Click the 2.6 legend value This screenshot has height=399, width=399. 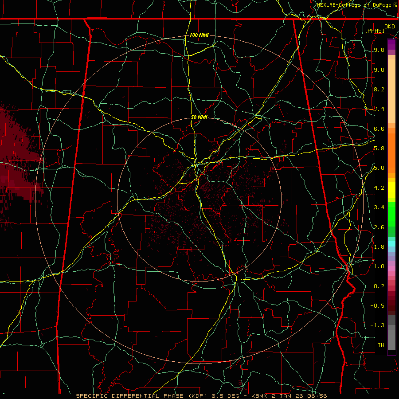tap(379, 227)
